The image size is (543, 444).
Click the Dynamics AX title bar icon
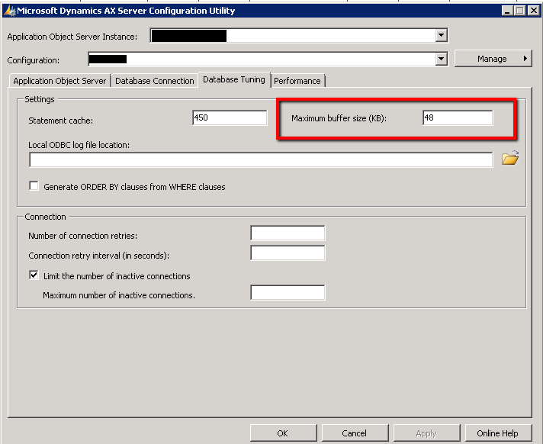tap(10, 11)
